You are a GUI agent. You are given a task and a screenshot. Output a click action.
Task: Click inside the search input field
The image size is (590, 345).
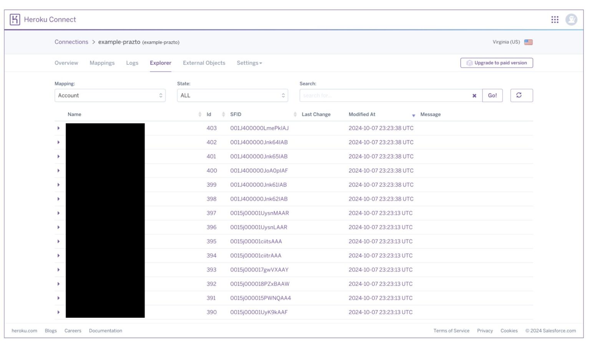click(x=384, y=95)
